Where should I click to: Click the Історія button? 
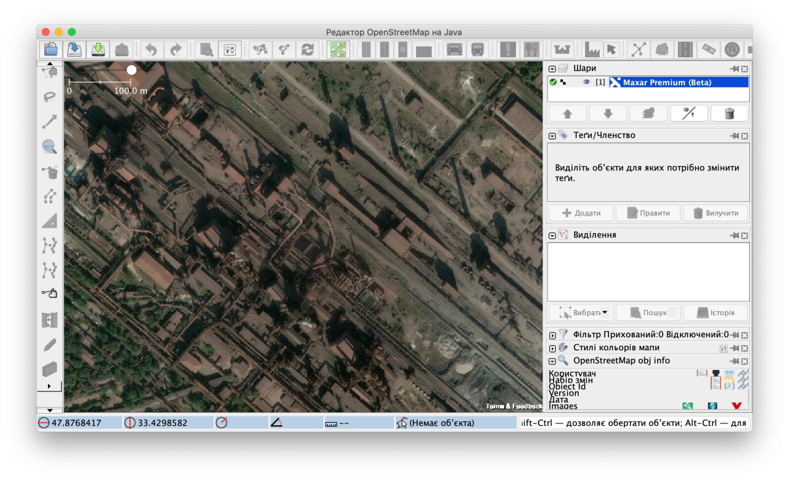(x=716, y=313)
